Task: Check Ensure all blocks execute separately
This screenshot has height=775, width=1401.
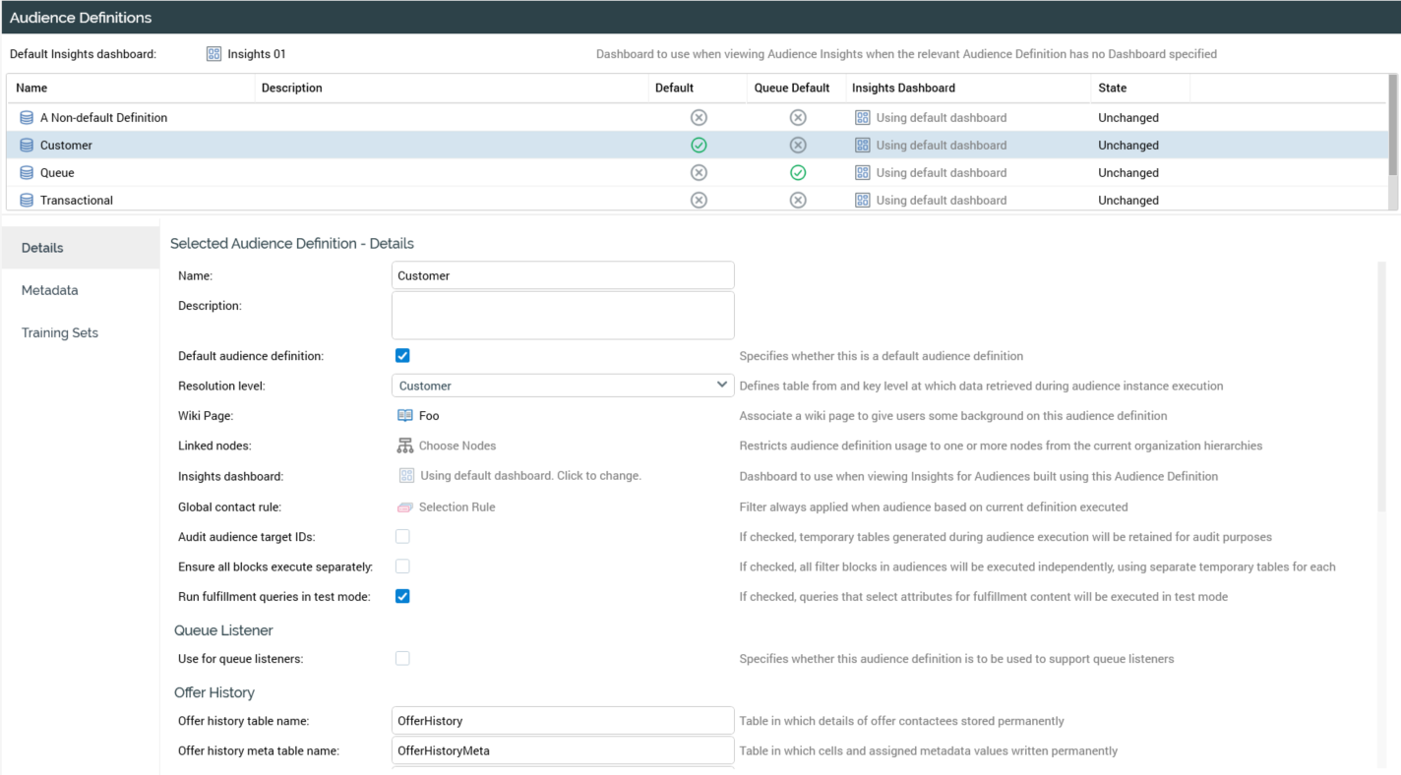Action: click(x=402, y=566)
